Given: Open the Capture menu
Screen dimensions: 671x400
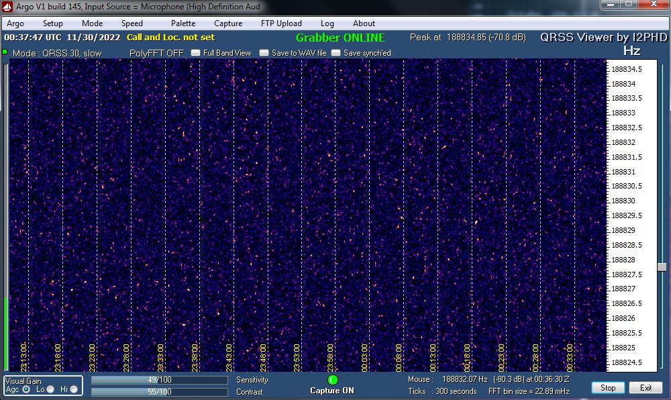Looking at the screenshot, I should tap(228, 23).
